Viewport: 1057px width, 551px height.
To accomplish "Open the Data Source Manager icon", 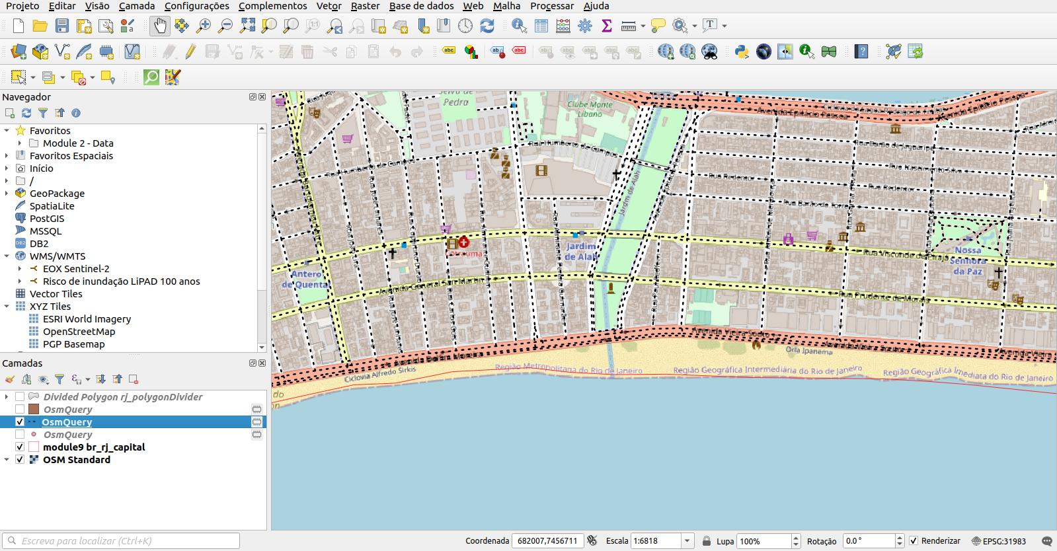I will click(x=19, y=52).
